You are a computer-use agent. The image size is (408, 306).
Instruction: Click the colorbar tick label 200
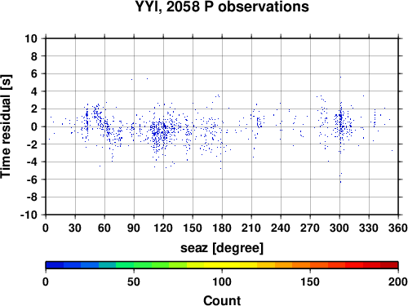(x=398, y=282)
